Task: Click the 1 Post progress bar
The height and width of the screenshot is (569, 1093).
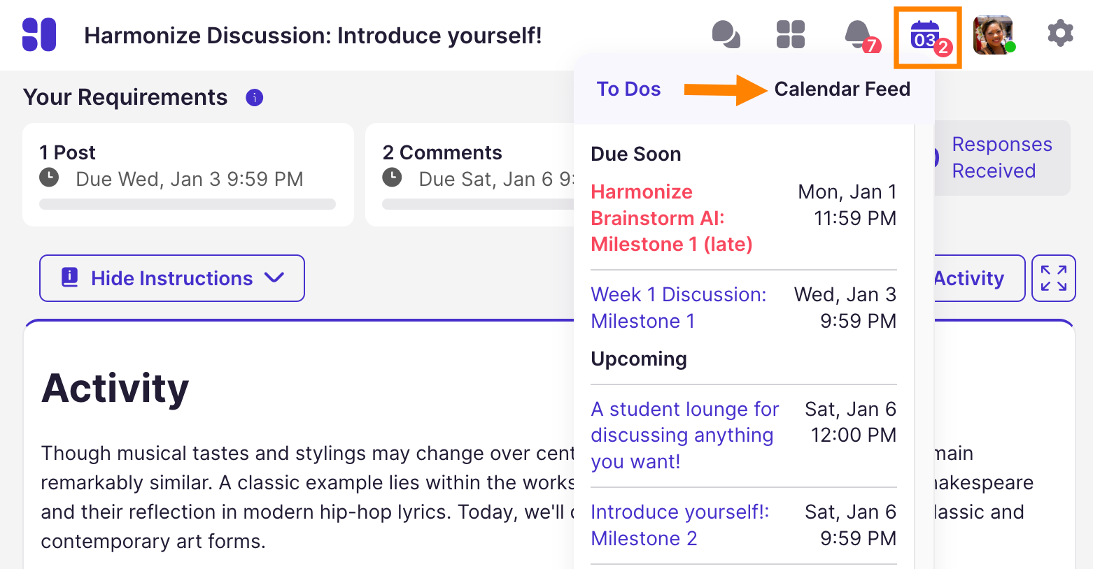Action: click(x=188, y=204)
